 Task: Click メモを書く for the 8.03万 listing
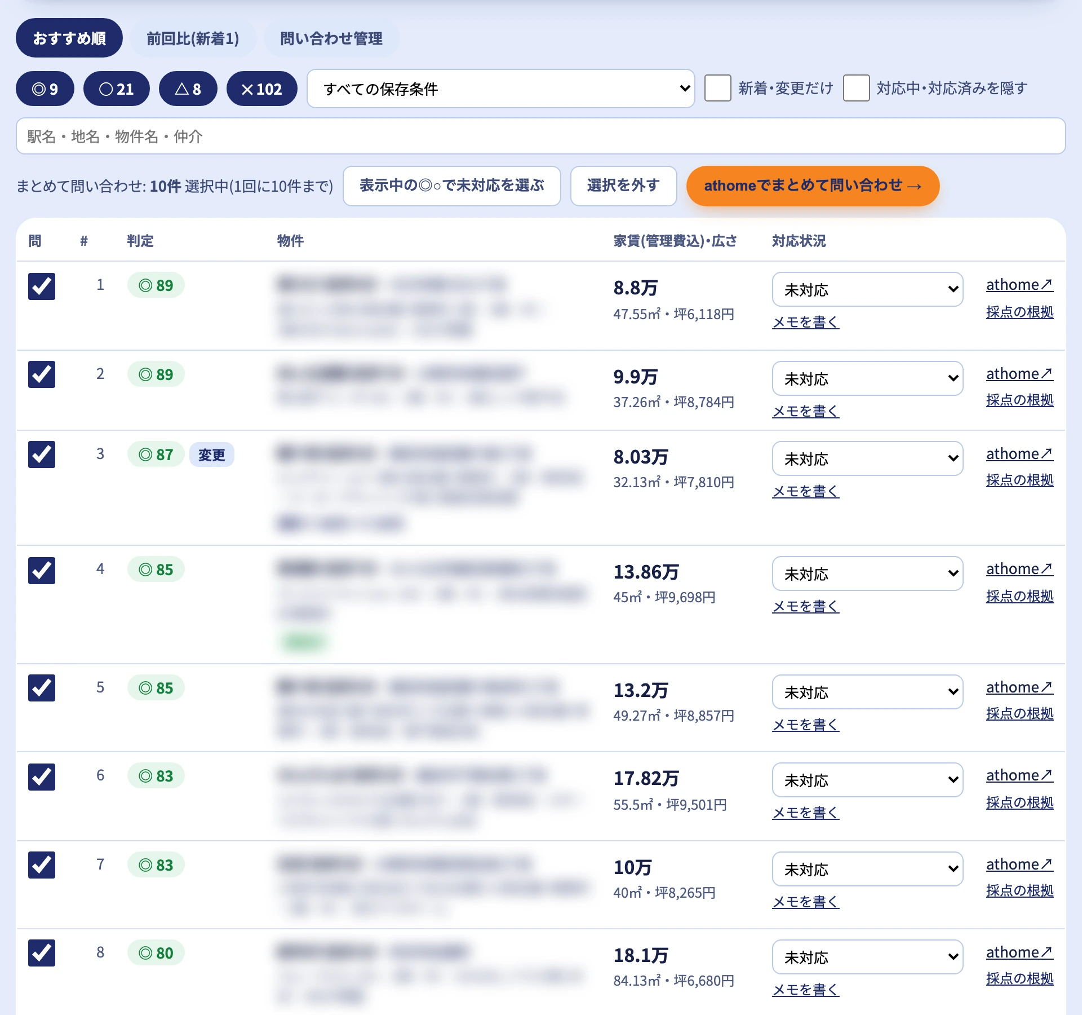pos(806,491)
